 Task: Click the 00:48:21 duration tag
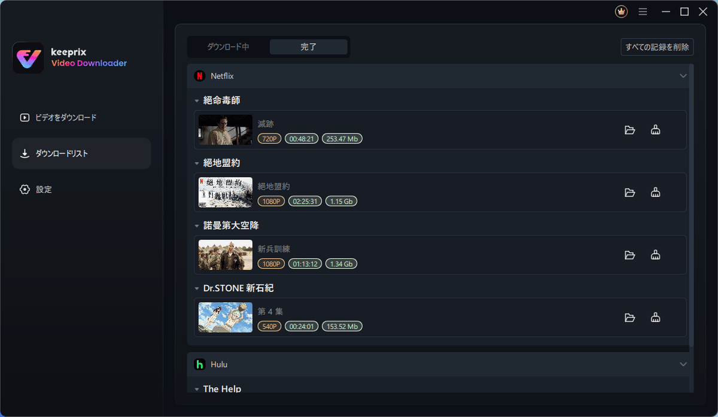[x=302, y=139]
